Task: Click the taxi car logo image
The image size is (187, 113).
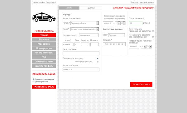Action: (44, 17)
